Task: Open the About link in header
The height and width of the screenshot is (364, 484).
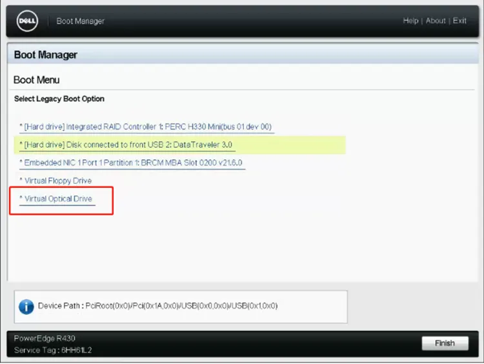Action: 436,21
